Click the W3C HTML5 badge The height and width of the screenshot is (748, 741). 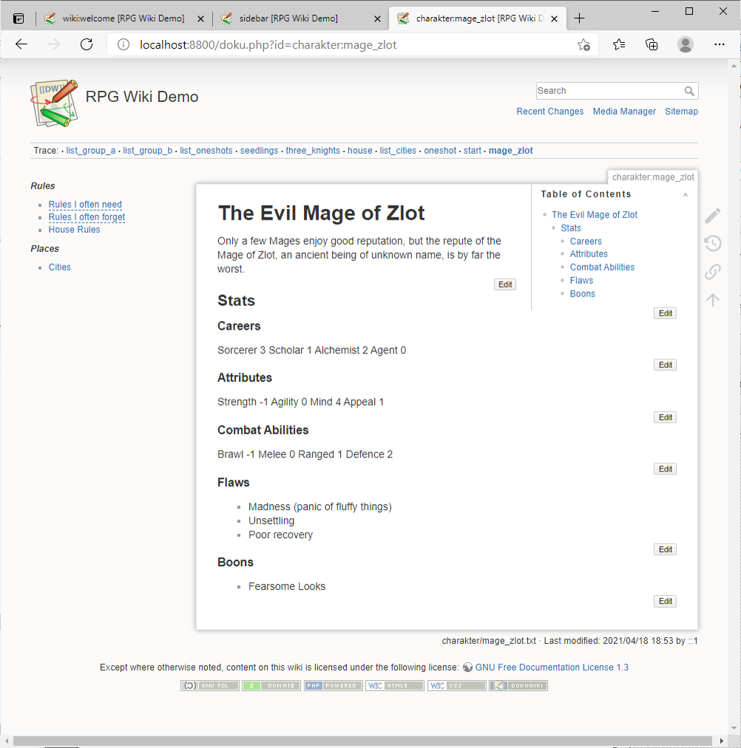pyautogui.click(x=395, y=685)
